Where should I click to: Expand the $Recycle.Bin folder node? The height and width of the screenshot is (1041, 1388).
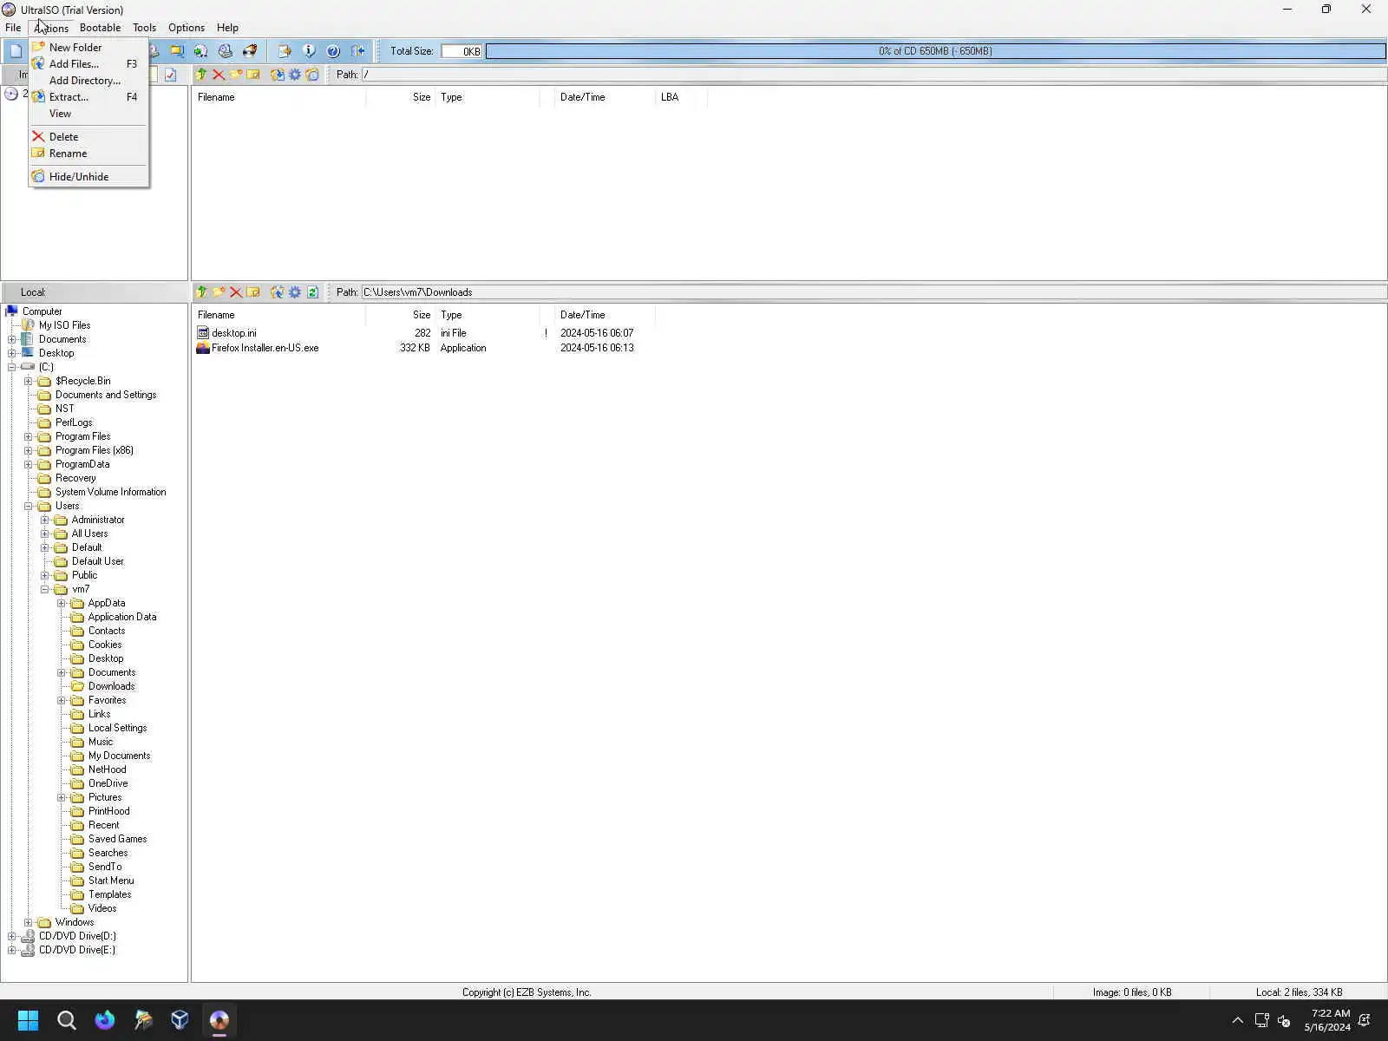[x=29, y=381]
